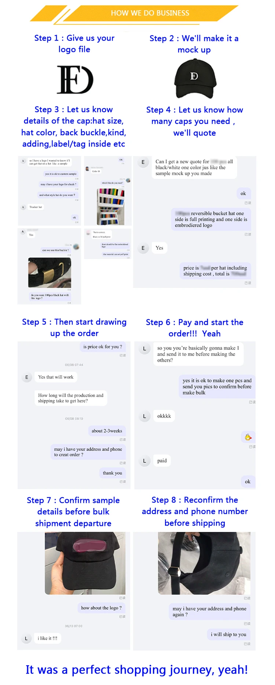Click the E avatar beside 'Can I get a new quote'
This screenshot has width=275, height=685.
tap(143, 162)
